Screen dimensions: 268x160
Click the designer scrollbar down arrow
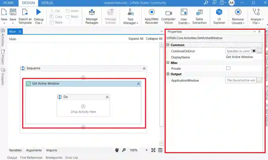tap(161, 144)
